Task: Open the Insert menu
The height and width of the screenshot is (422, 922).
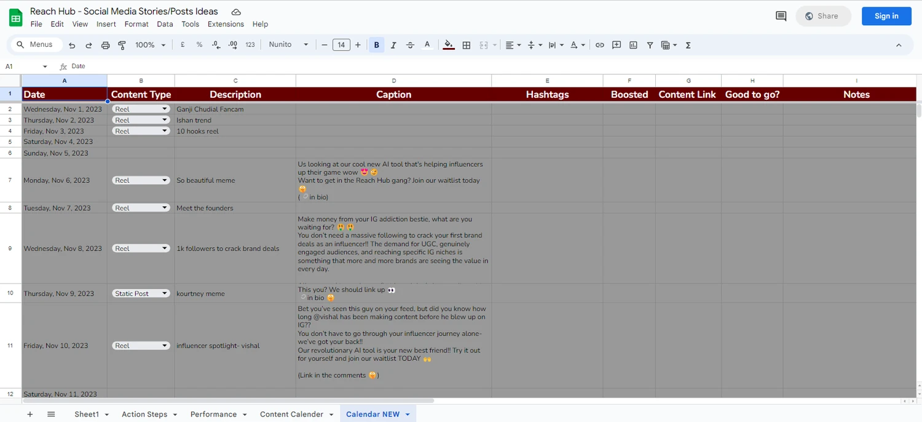Action: [x=106, y=24]
